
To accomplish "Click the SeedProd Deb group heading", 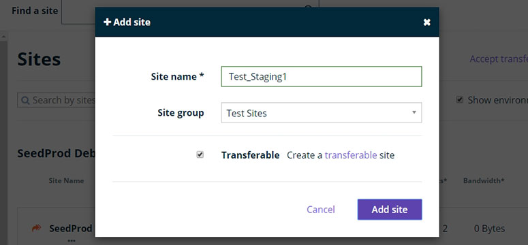I will tap(57, 153).
